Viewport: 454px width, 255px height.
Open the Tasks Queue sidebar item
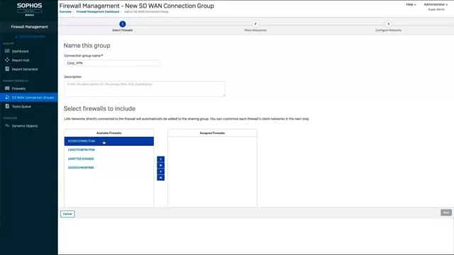pyautogui.click(x=21, y=106)
